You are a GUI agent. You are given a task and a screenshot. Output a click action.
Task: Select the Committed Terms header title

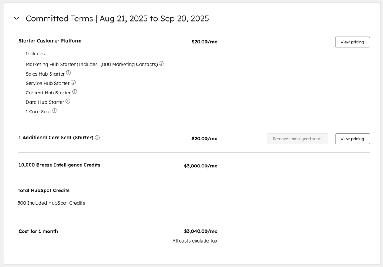117,18
